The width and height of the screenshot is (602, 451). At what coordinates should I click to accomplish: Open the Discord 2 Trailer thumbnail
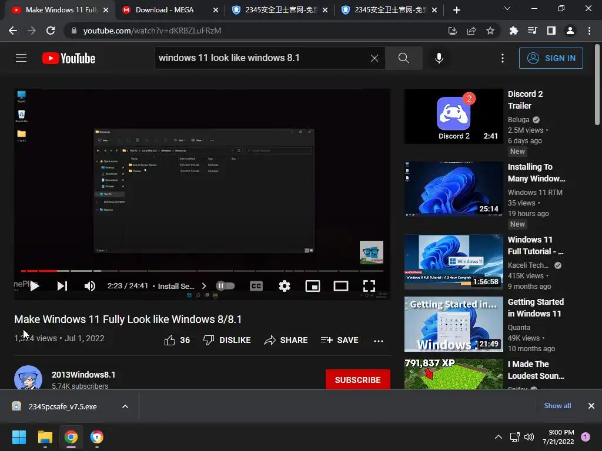(x=453, y=116)
